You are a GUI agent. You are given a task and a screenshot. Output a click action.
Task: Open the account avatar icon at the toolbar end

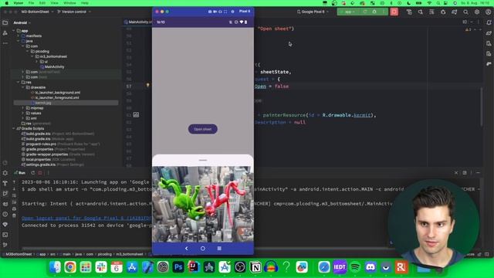pyautogui.click(x=489, y=12)
